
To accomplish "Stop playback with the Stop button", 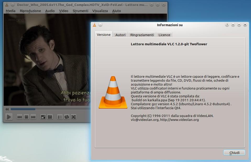I will (26, 117).
